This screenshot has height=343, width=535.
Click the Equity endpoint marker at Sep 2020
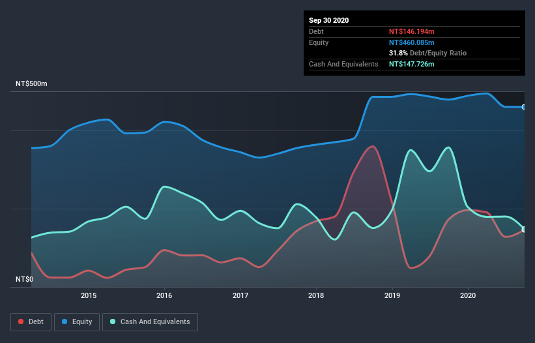[524, 107]
